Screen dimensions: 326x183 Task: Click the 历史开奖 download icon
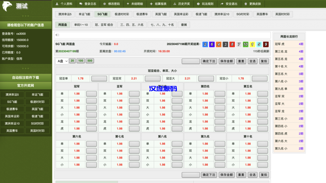coord(175,4)
